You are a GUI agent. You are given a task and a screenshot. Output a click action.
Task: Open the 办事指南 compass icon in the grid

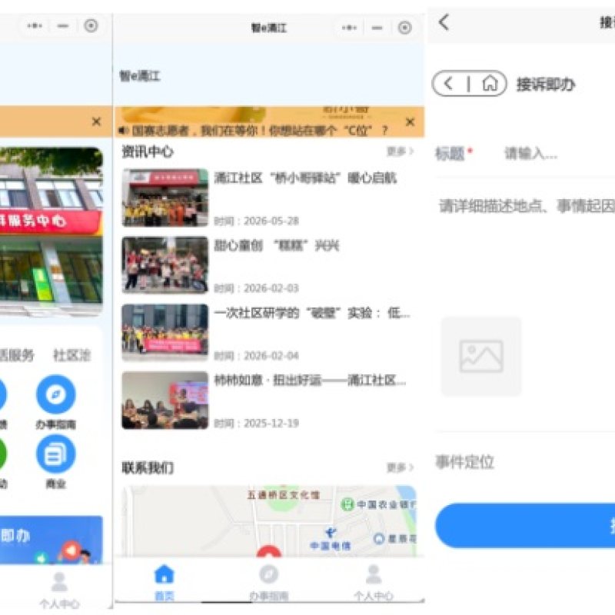click(55, 394)
